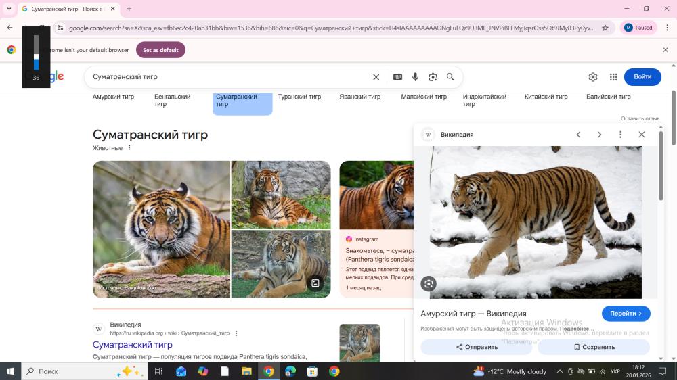
Task: Click the Сохранить button
Action: click(594, 347)
